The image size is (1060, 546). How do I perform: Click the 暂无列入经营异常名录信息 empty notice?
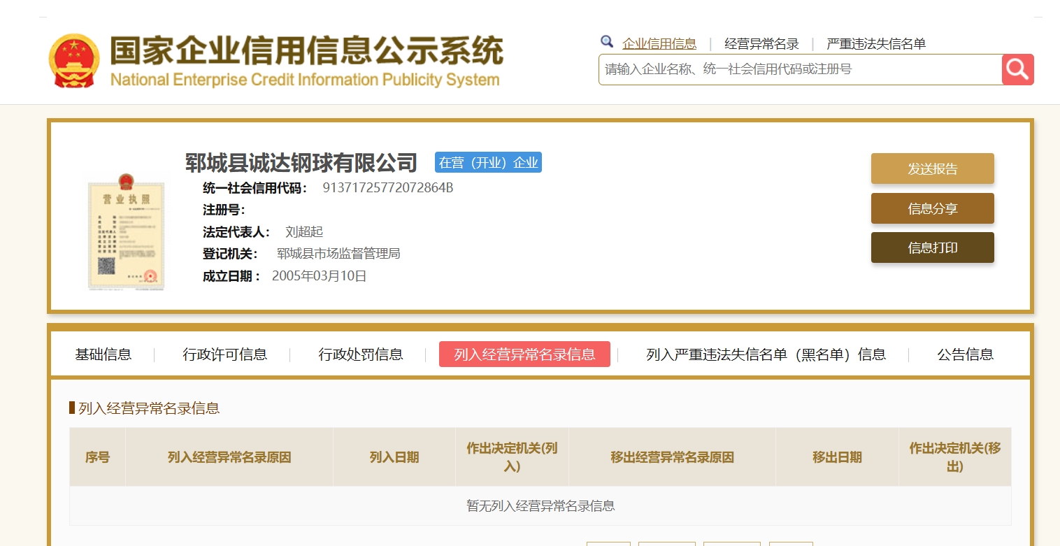pos(540,505)
